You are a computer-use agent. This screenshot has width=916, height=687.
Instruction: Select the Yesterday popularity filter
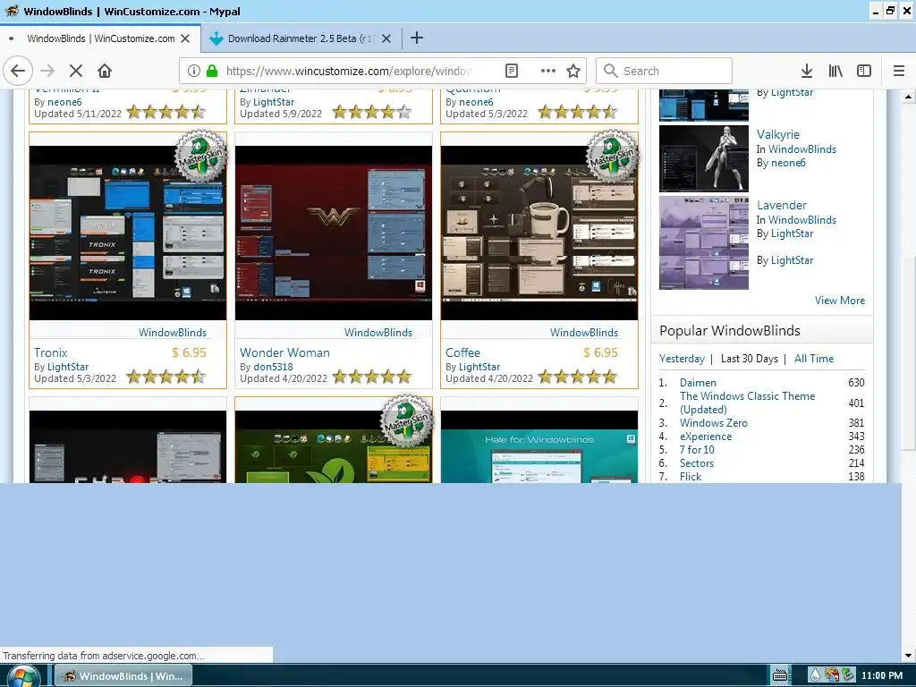pos(682,359)
